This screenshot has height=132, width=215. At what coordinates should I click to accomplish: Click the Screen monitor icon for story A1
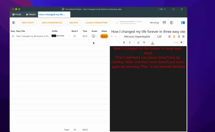(94, 36)
